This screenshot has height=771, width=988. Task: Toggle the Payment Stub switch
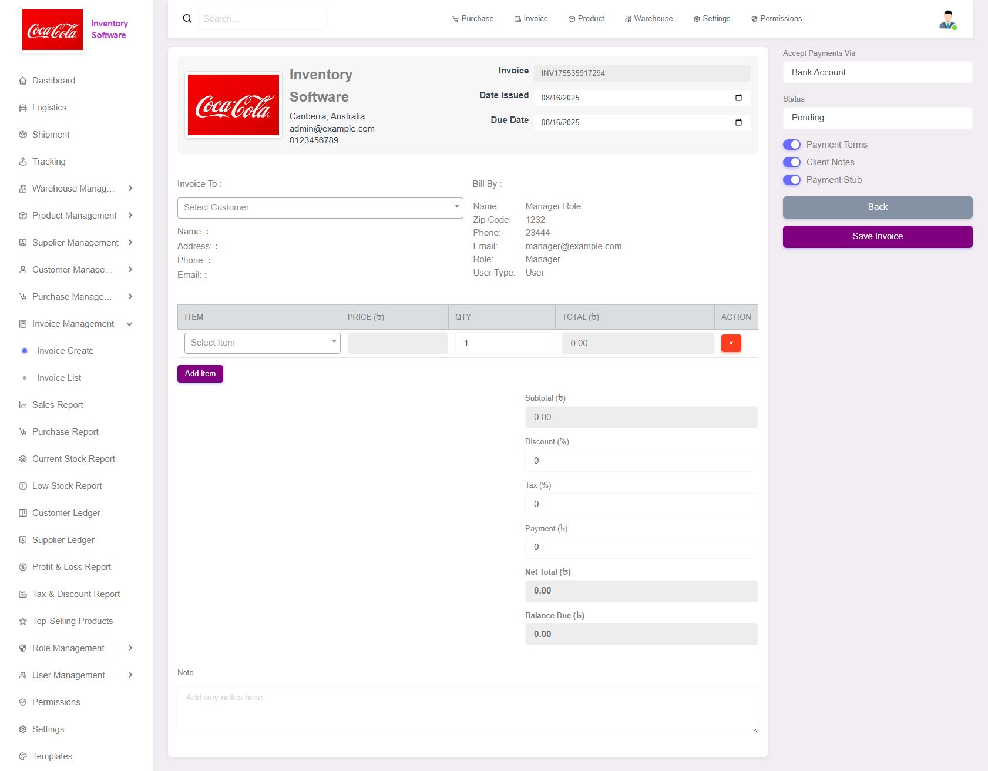coord(791,180)
